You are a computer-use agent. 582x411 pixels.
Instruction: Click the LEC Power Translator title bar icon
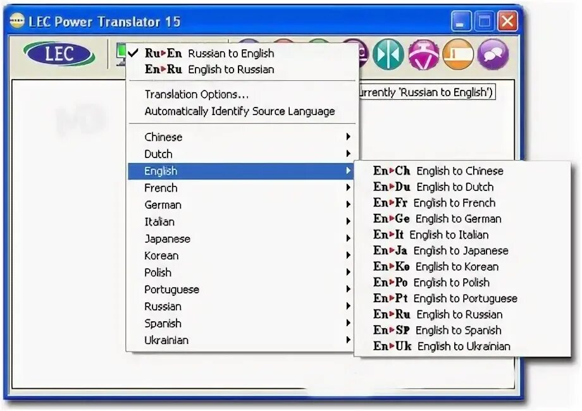(17, 21)
